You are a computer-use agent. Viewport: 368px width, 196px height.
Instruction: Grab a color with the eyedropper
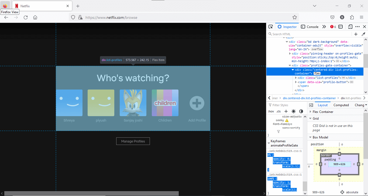tap(363, 34)
